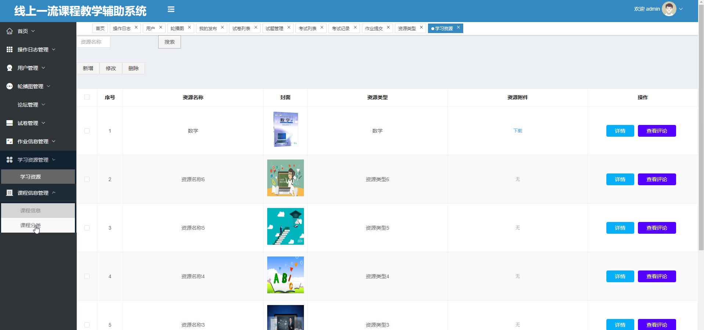The height and width of the screenshot is (330, 704).
Task: Click the exam paper management icon
Action: (10, 123)
